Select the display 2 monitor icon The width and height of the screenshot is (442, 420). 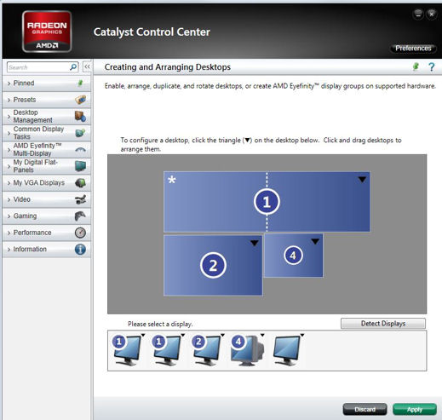(206, 350)
